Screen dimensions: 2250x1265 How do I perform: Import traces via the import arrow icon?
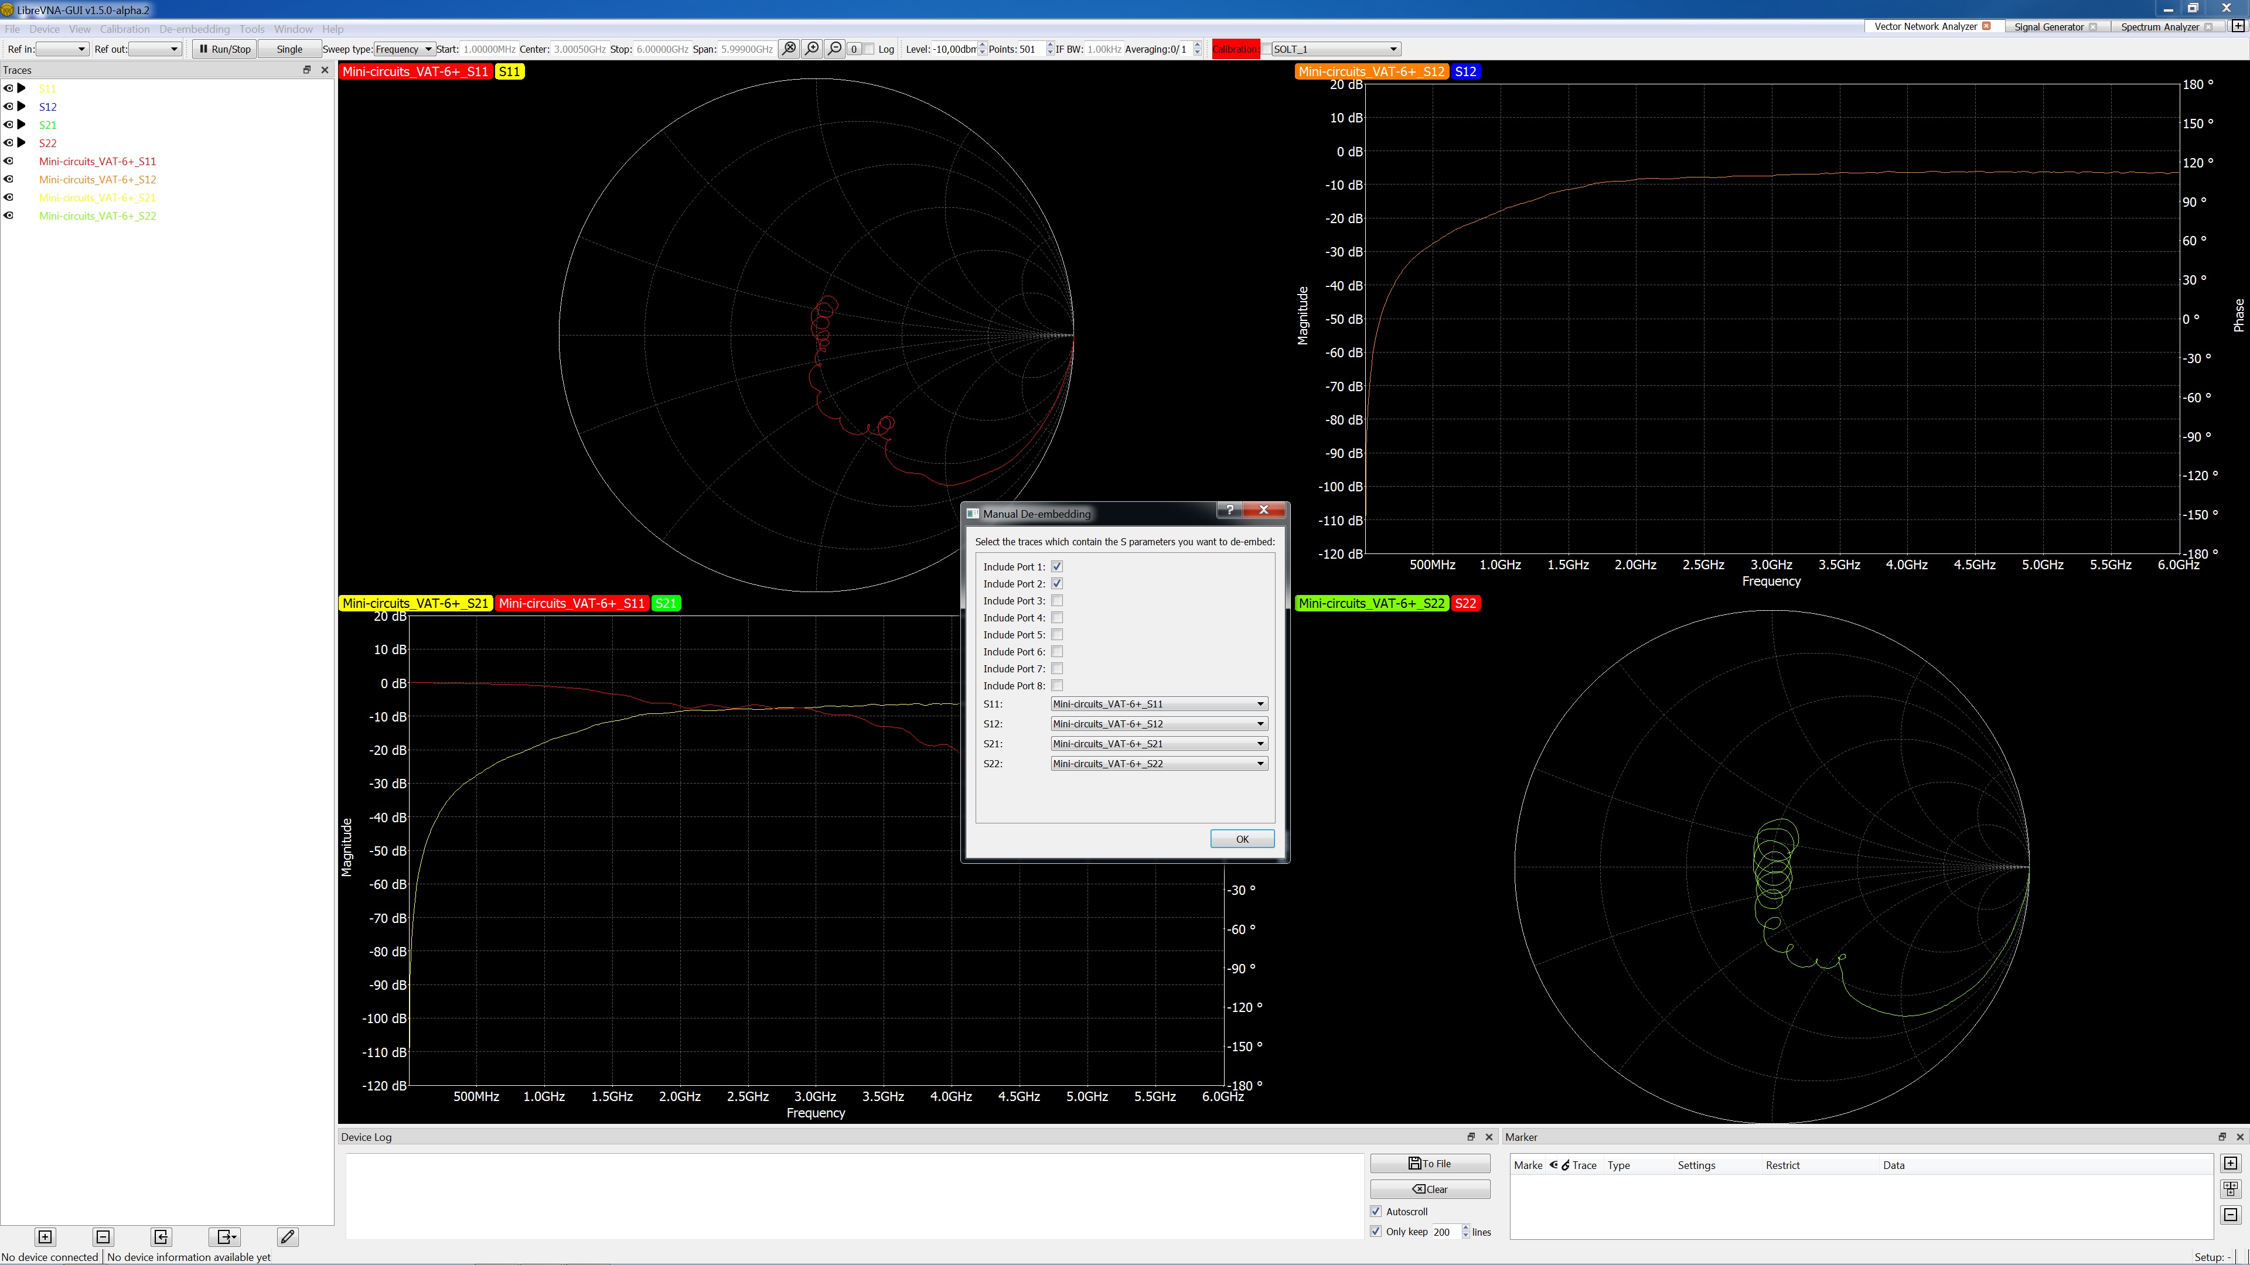(x=161, y=1237)
